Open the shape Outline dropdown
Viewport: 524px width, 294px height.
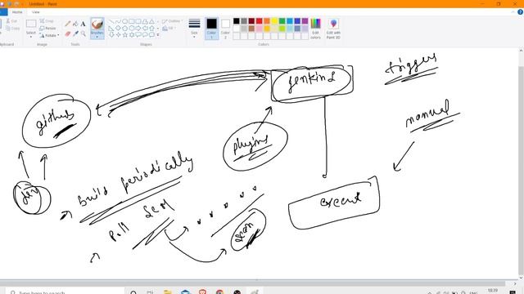pos(172,21)
